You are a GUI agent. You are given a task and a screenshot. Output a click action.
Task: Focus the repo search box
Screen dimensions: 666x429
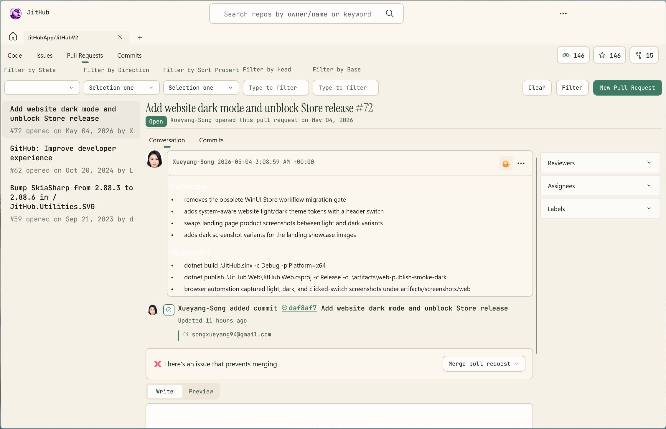click(x=306, y=14)
